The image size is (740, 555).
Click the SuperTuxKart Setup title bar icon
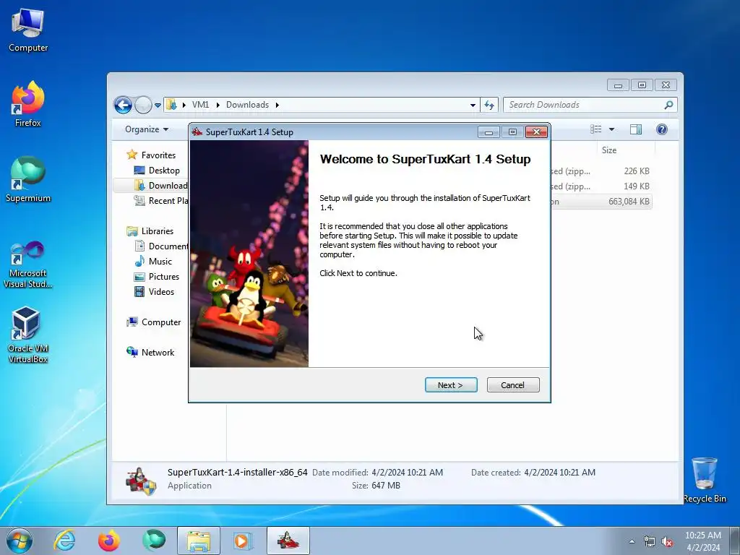(197, 132)
